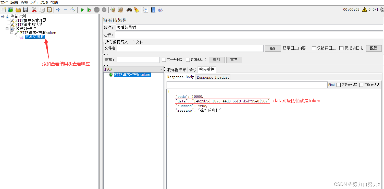Screen dimensions: 384x189
Task: Start the test plan with the green Start icon
Action: (x=82, y=10)
